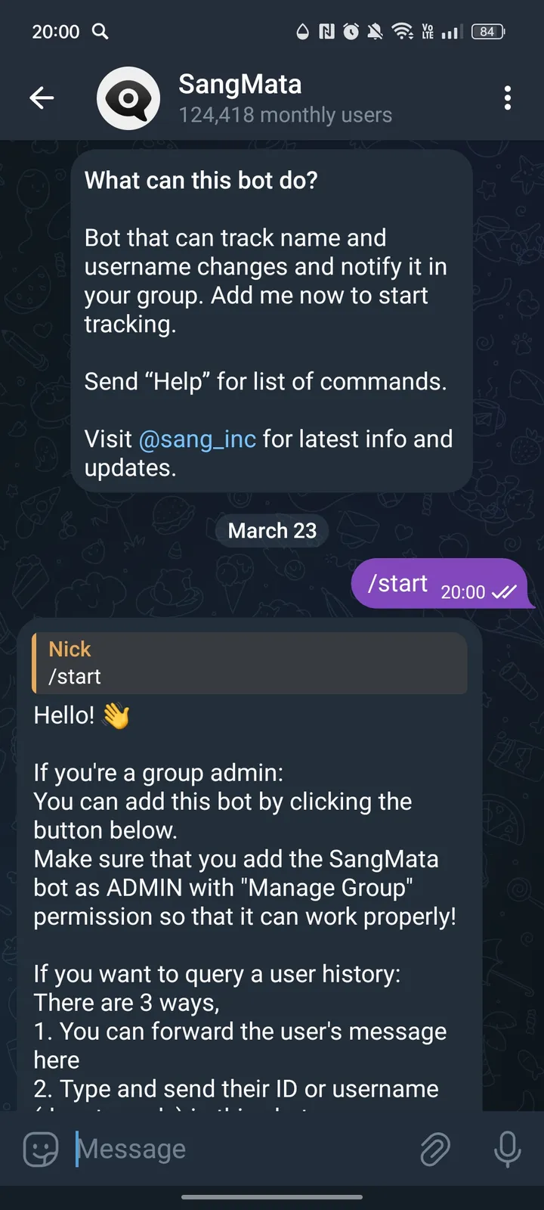Tap the March 23 date separator
The width and height of the screenshot is (544, 1210).
[x=272, y=530]
